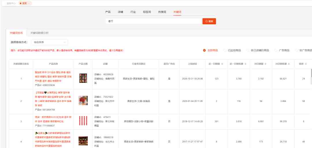Select 30-day revenue value 25,710
The height and width of the screenshot is (148, 312).
pos(283,142)
